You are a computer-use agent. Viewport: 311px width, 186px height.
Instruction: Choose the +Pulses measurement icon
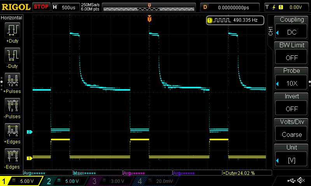coord(12,80)
